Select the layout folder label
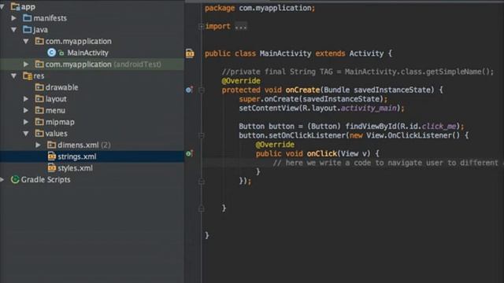The width and height of the screenshot is (504, 283). [56, 99]
